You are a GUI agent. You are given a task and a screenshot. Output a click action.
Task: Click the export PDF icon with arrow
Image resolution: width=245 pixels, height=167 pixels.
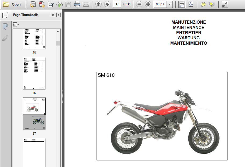(33, 4)
